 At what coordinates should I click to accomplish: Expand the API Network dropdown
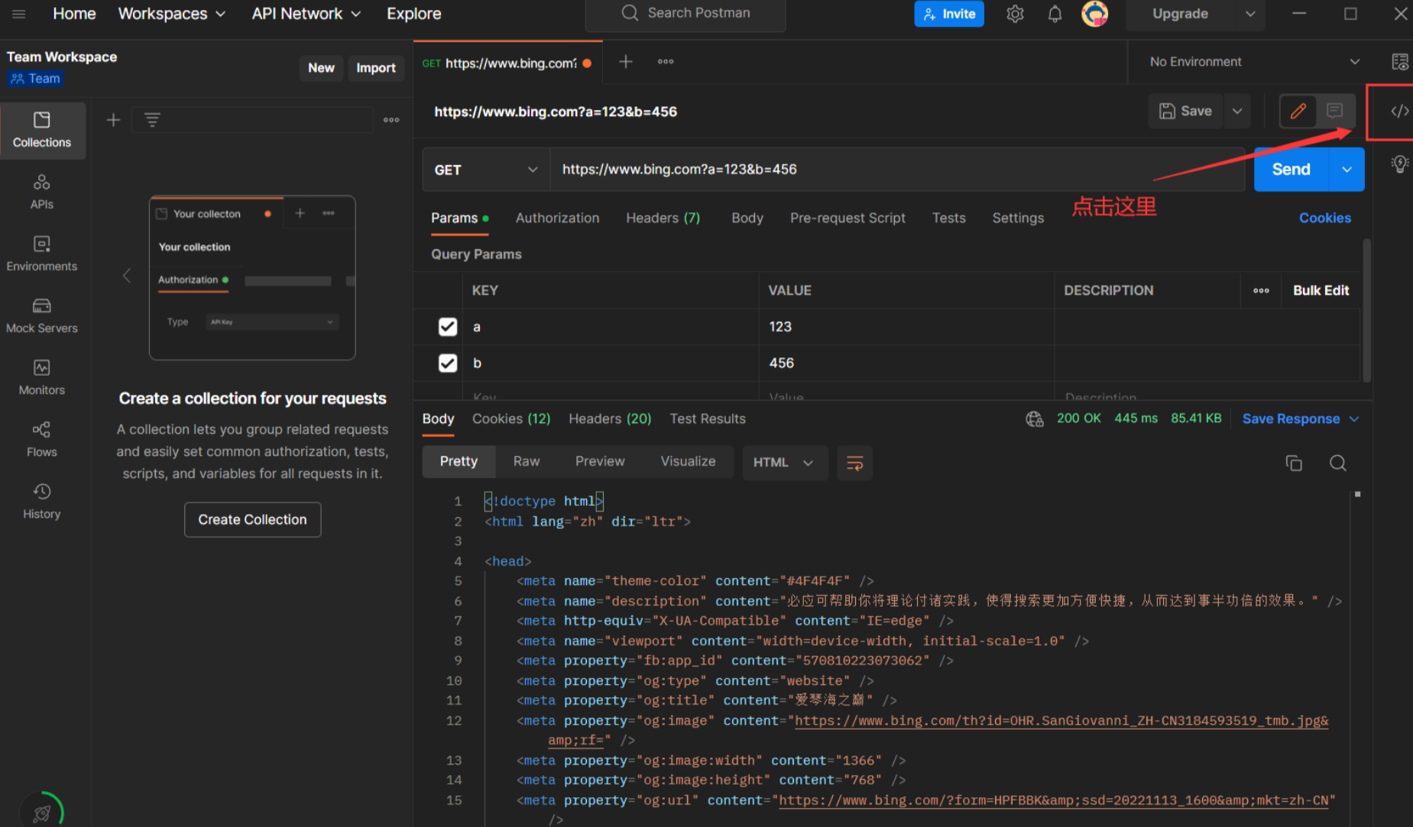[306, 14]
